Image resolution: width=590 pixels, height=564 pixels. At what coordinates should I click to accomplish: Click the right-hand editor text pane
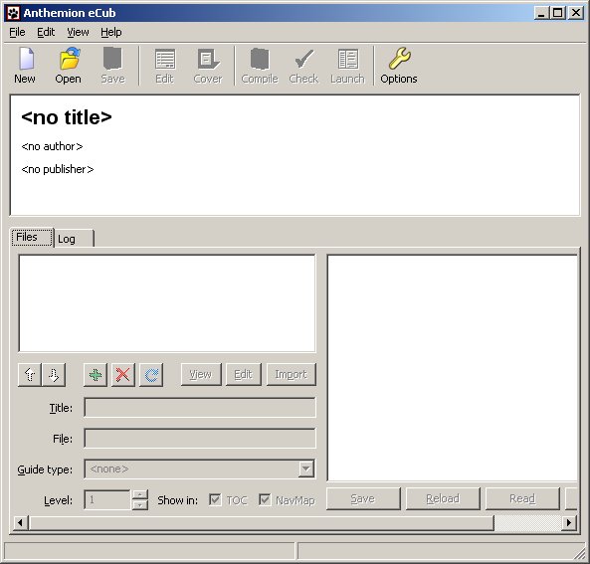point(453,368)
